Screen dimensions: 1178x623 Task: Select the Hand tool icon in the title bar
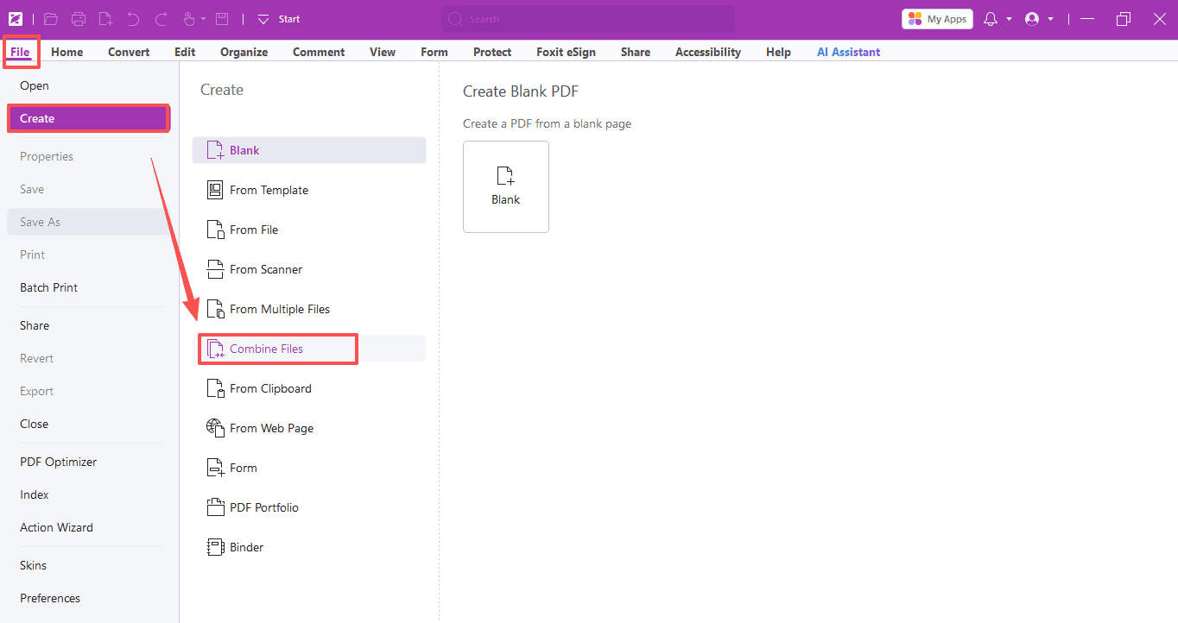188,19
